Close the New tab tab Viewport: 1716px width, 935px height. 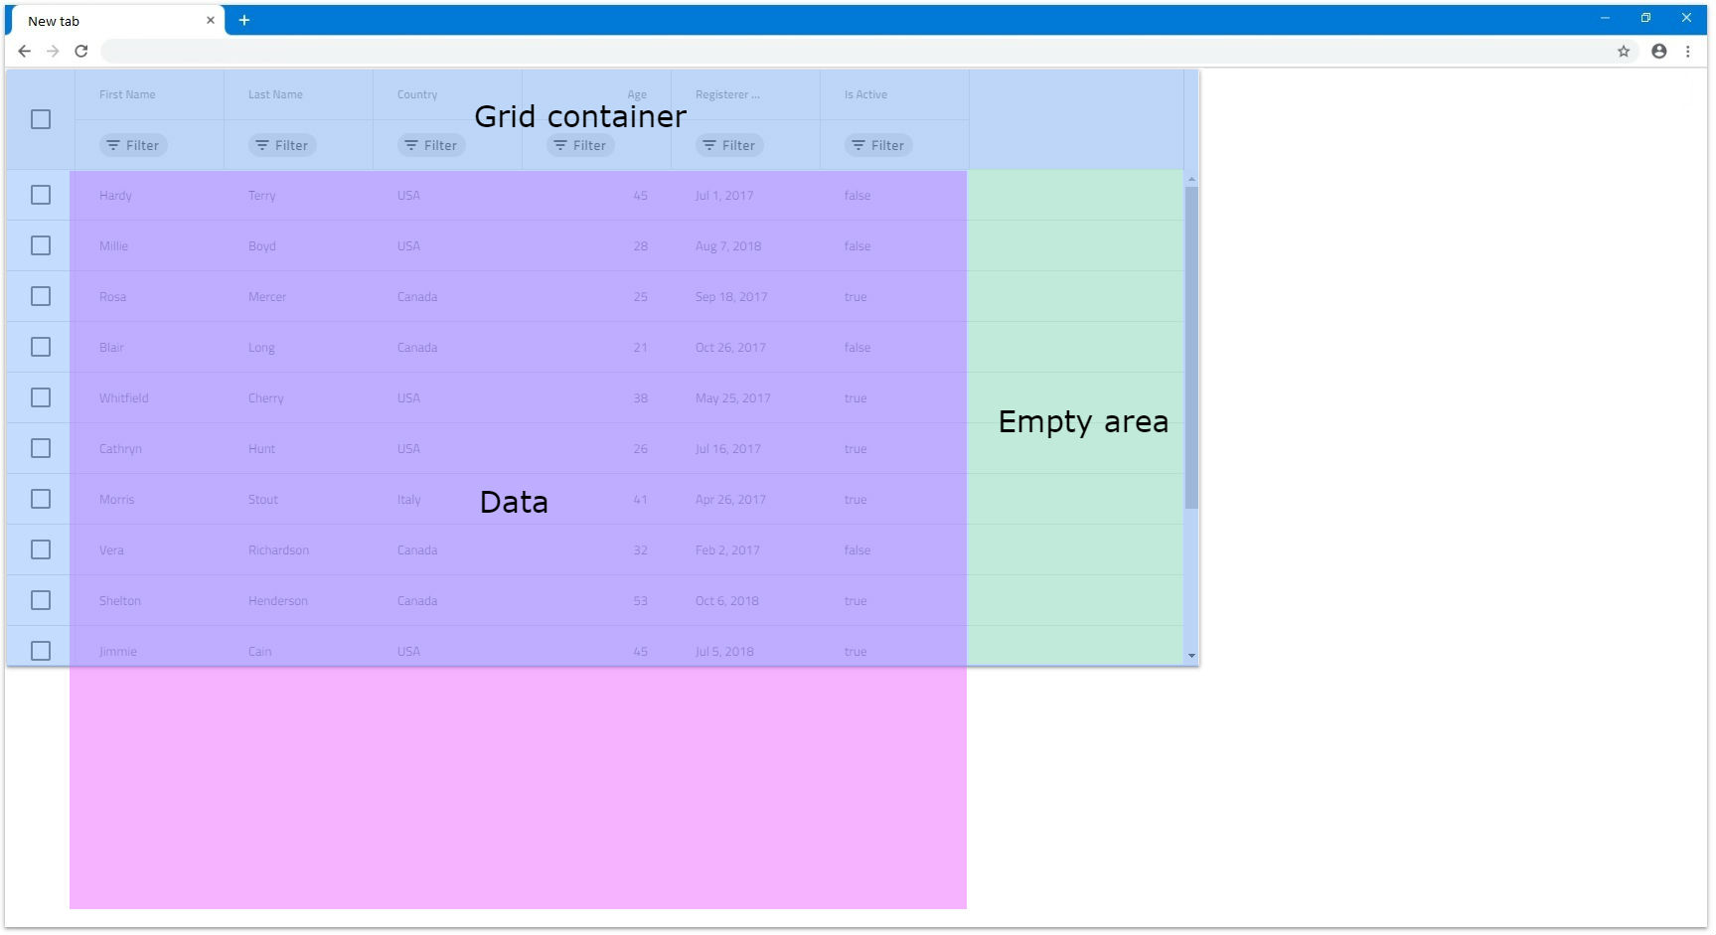tap(211, 21)
